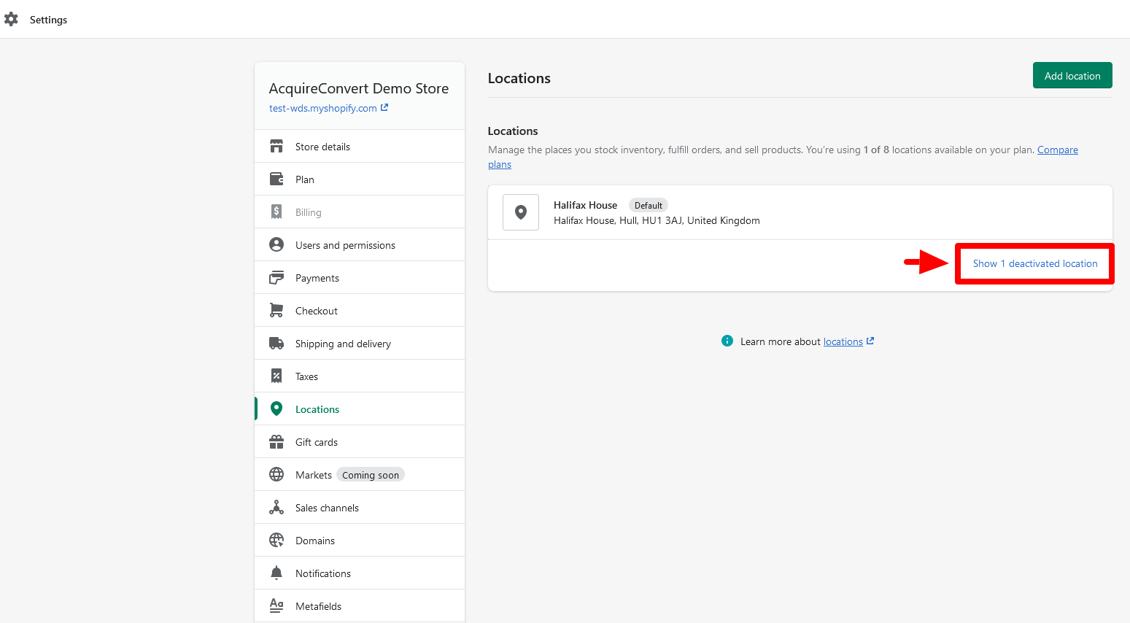Click the Halifax House map pin icon
The width and height of the screenshot is (1130, 623).
(521, 212)
